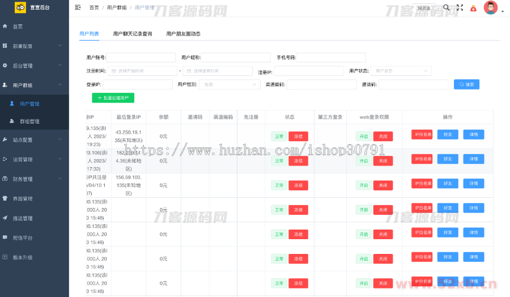Open the search magnifier in top bar
This screenshot has height=297, width=510.
[x=447, y=7]
